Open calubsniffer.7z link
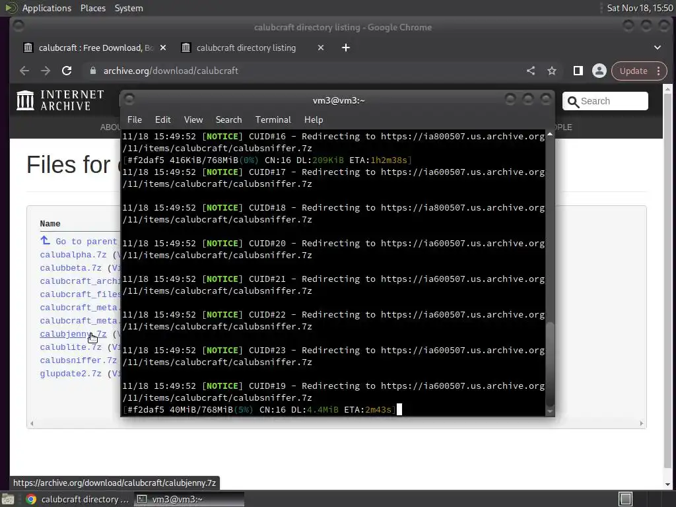Image resolution: width=676 pixels, height=507 pixels. pyautogui.click(x=79, y=360)
